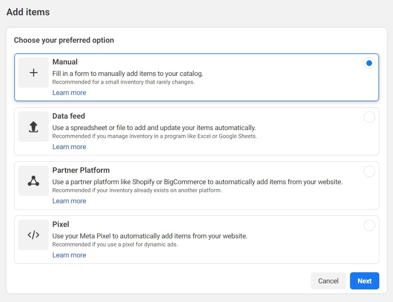Click the upload icon for Data feed
Image resolution: width=393 pixels, height=302 pixels.
point(33,127)
